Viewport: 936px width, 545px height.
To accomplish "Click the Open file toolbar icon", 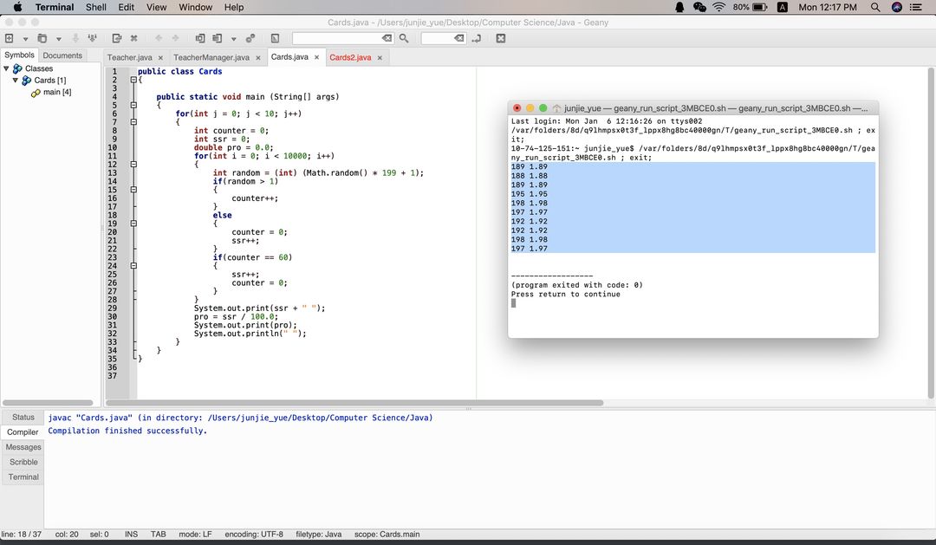I will click(42, 38).
